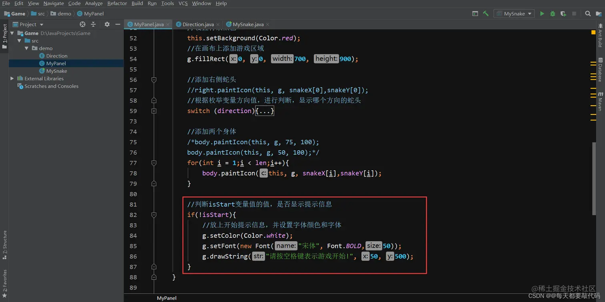Image resolution: width=605 pixels, height=302 pixels.
Task: Click the green Run button
Action: [x=542, y=14]
